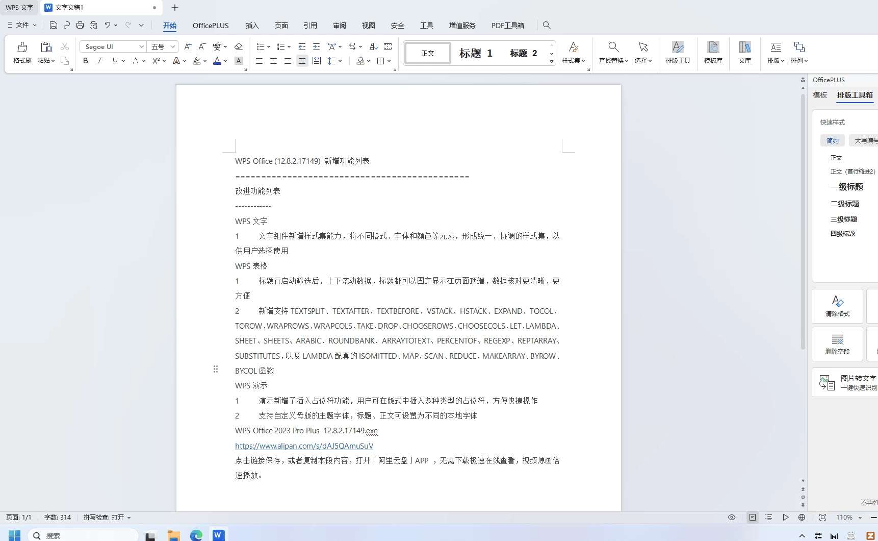Image resolution: width=878 pixels, height=541 pixels.
Task: Switch to the 插入 ribbon tab
Action: coord(252,25)
